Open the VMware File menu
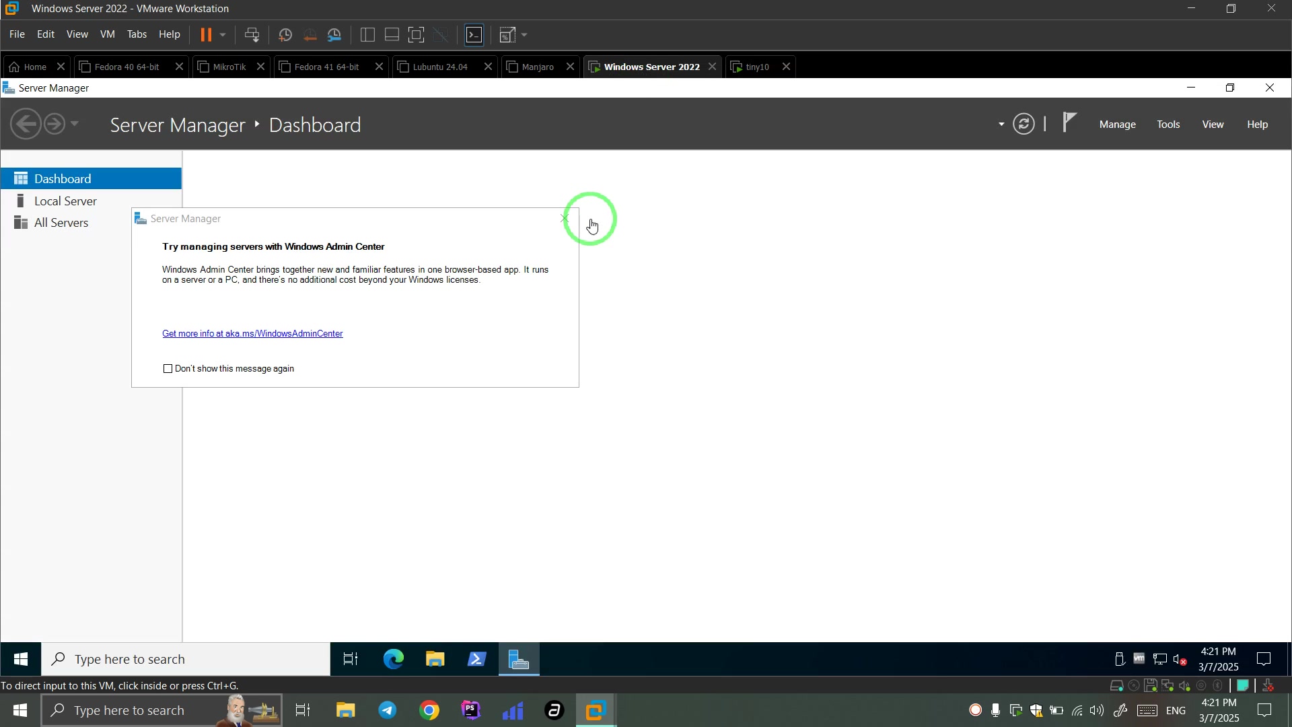1292x727 pixels. (17, 34)
